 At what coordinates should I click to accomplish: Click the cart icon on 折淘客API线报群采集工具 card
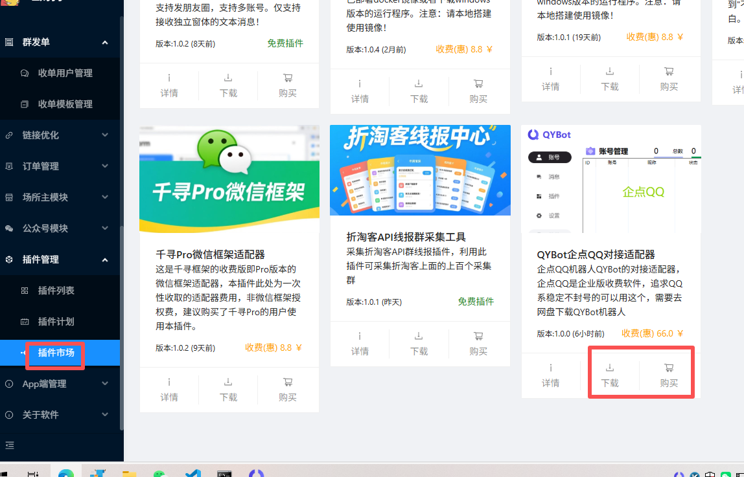pos(478,336)
